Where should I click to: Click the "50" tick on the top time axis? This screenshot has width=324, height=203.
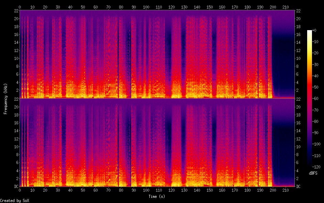click(83, 7)
